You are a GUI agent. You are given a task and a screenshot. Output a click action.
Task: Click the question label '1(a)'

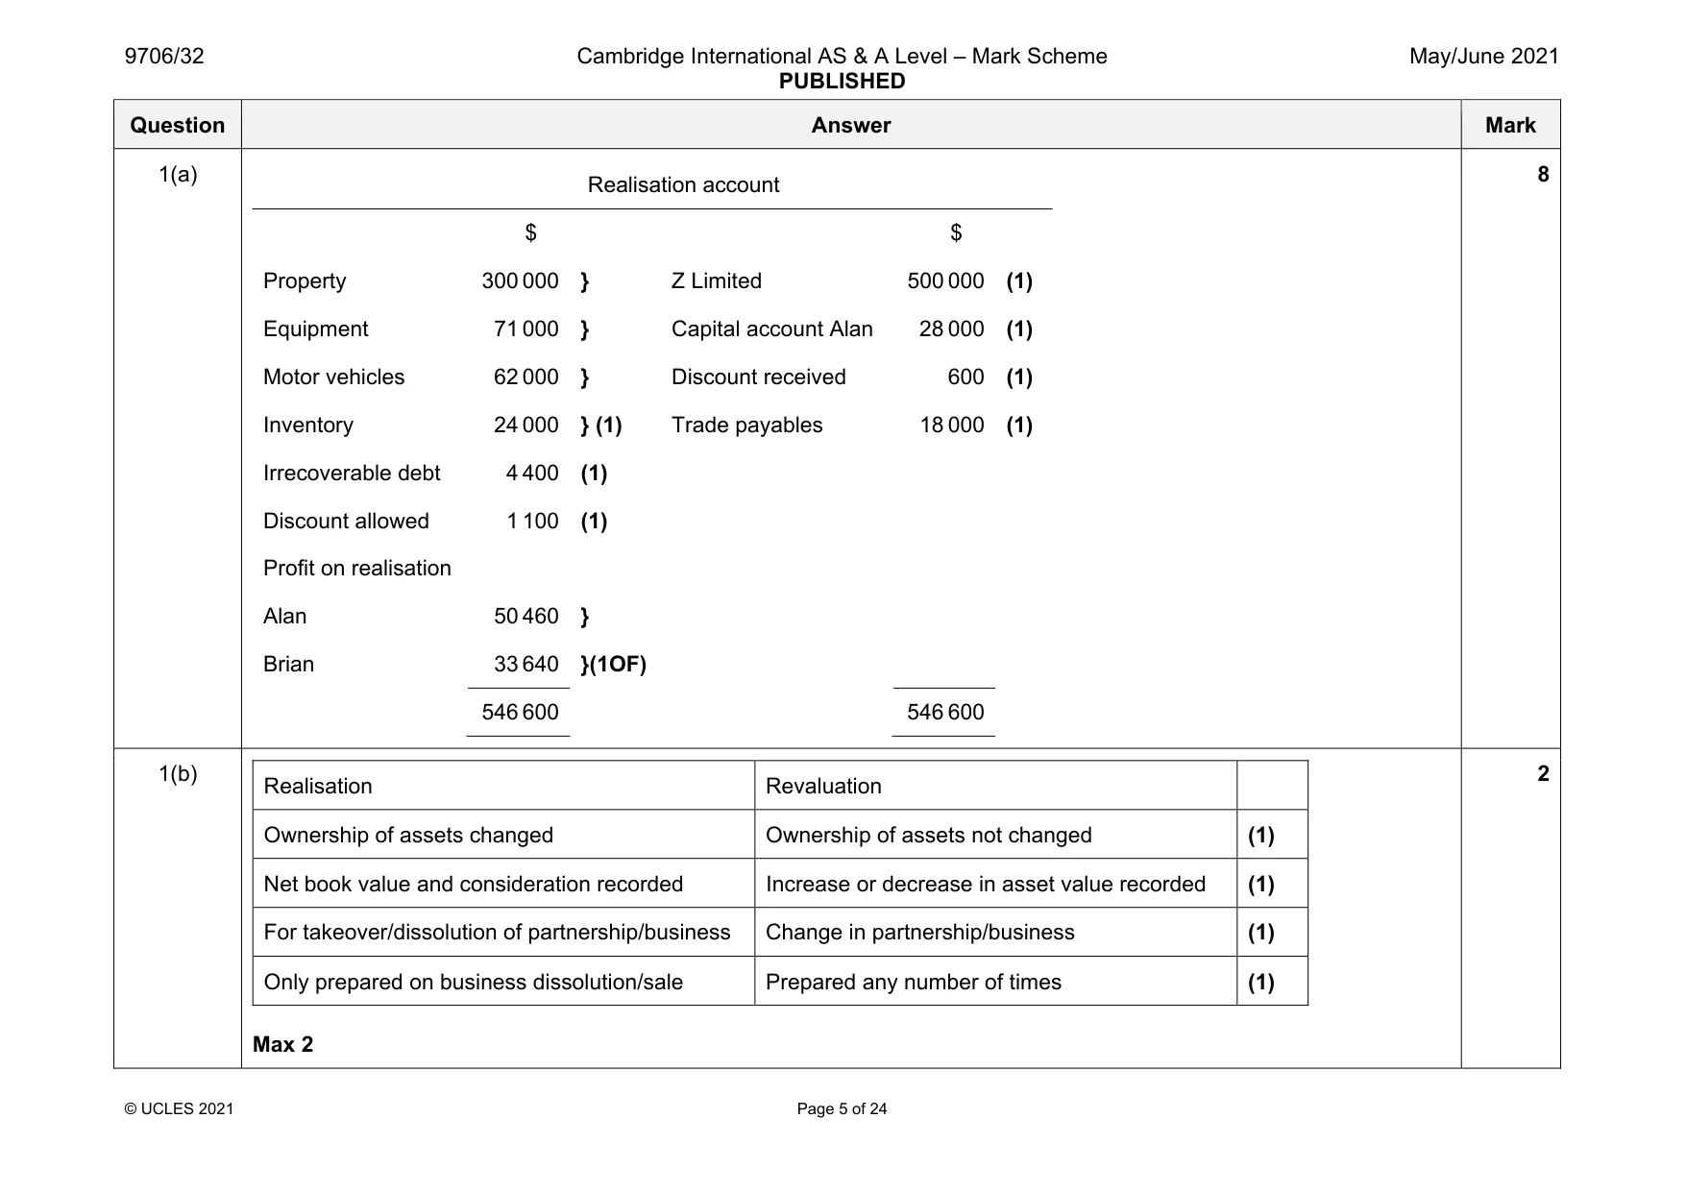(178, 175)
